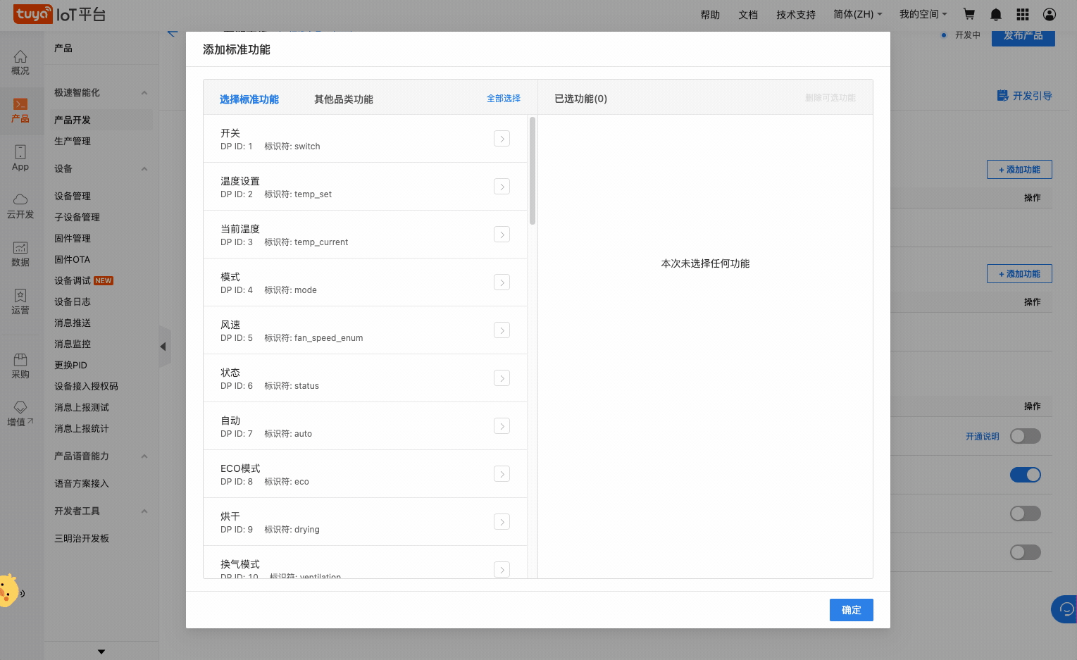
Task: Confirm the dialog with the 确定 button
Action: [x=851, y=610]
